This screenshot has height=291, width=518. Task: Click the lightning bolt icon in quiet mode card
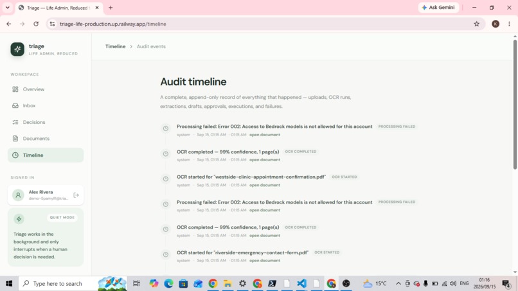coord(19,219)
